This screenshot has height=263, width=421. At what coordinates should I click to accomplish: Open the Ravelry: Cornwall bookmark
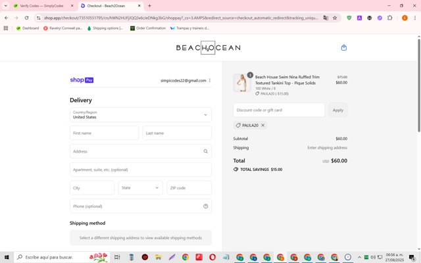tap(63, 28)
